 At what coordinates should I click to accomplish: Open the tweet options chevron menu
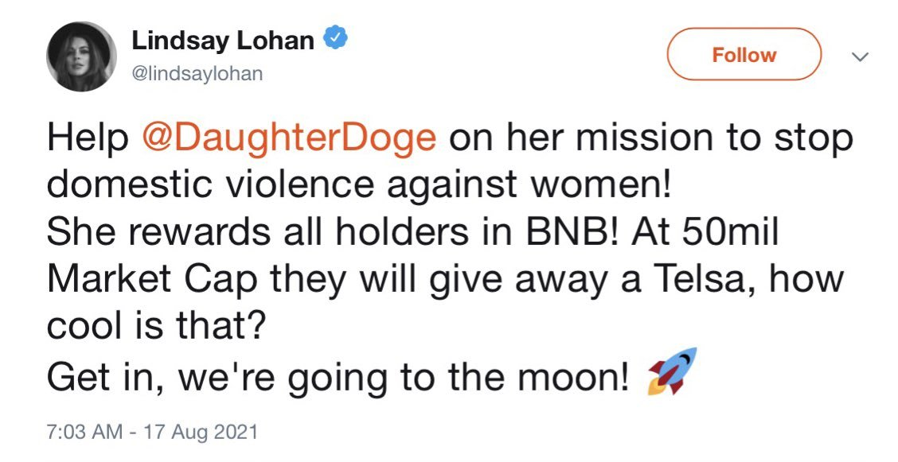point(859,56)
